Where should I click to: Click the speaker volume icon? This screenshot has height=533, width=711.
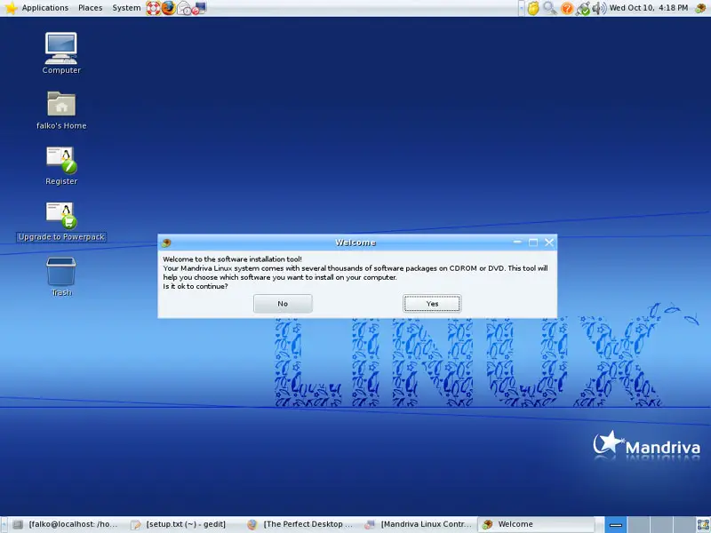coord(599,8)
